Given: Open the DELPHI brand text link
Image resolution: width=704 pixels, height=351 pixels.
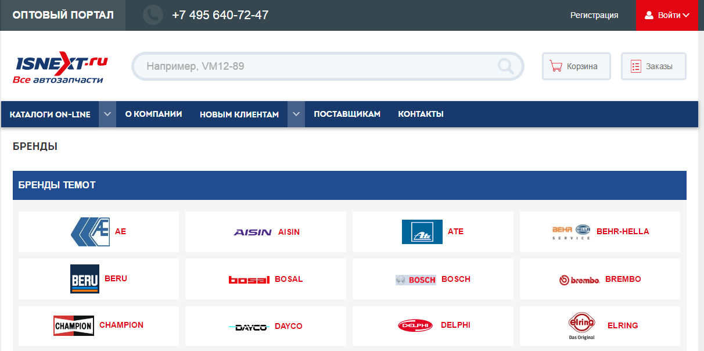Looking at the screenshot, I should click(x=455, y=325).
